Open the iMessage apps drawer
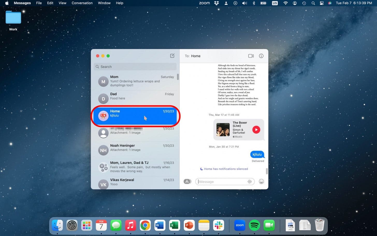This screenshot has height=236, width=377. tap(187, 181)
